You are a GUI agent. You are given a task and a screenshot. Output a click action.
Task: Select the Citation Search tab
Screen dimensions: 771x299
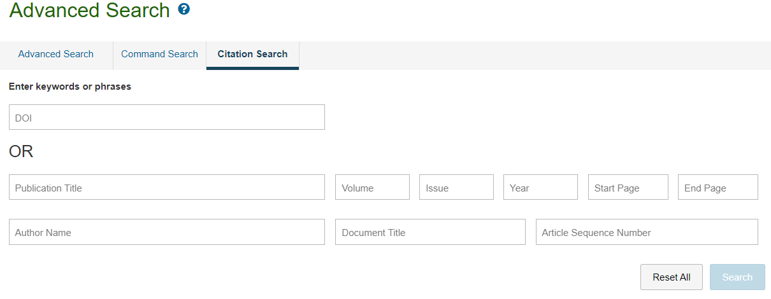click(x=252, y=55)
